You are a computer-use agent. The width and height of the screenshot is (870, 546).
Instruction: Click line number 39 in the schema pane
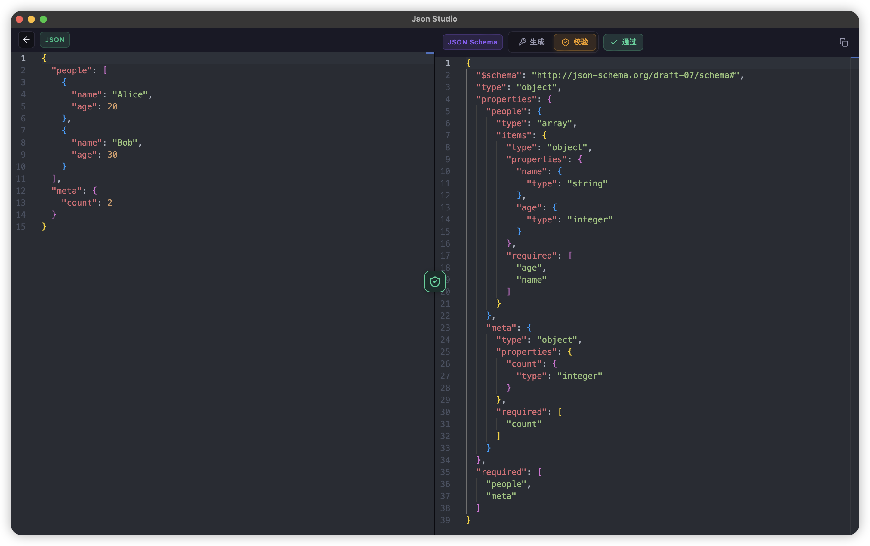445,520
